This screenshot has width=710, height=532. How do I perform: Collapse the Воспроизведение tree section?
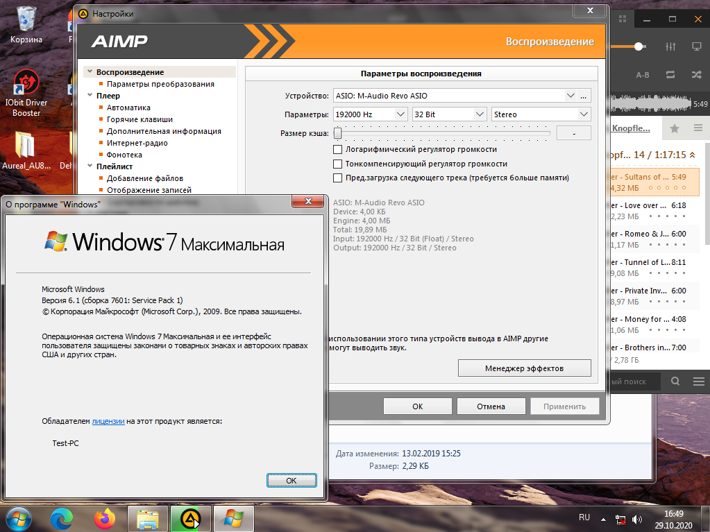pyautogui.click(x=90, y=71)
